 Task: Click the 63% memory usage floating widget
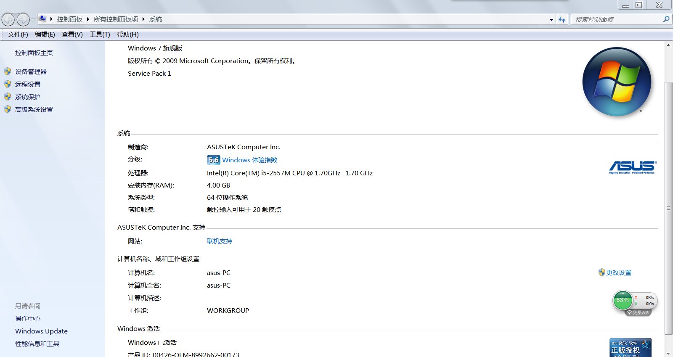[x=623, y=300]
